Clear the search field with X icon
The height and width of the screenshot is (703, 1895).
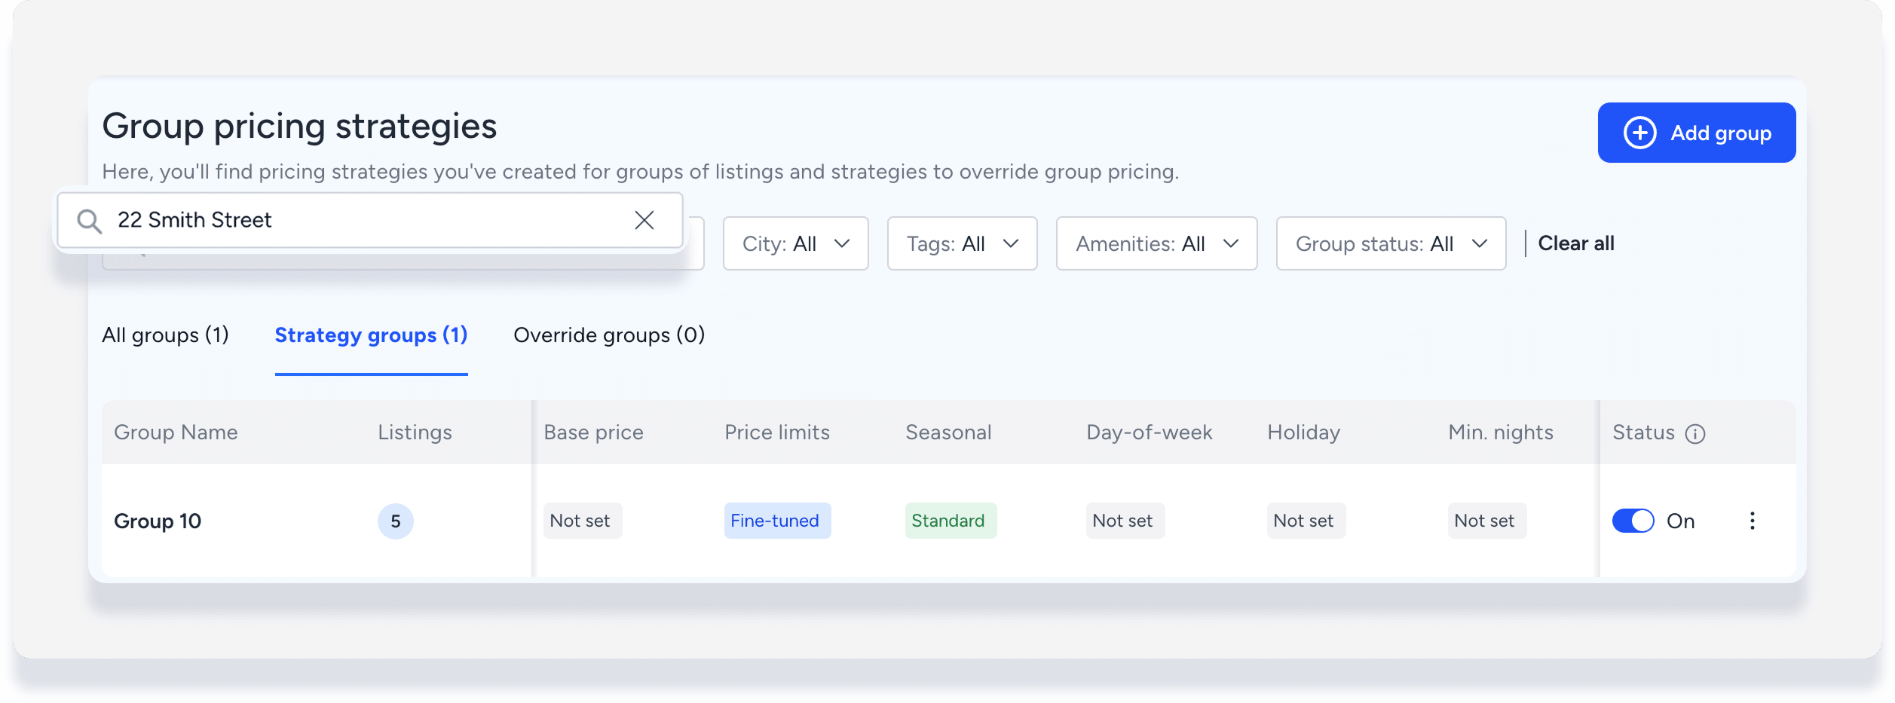[x=644, y=220]
